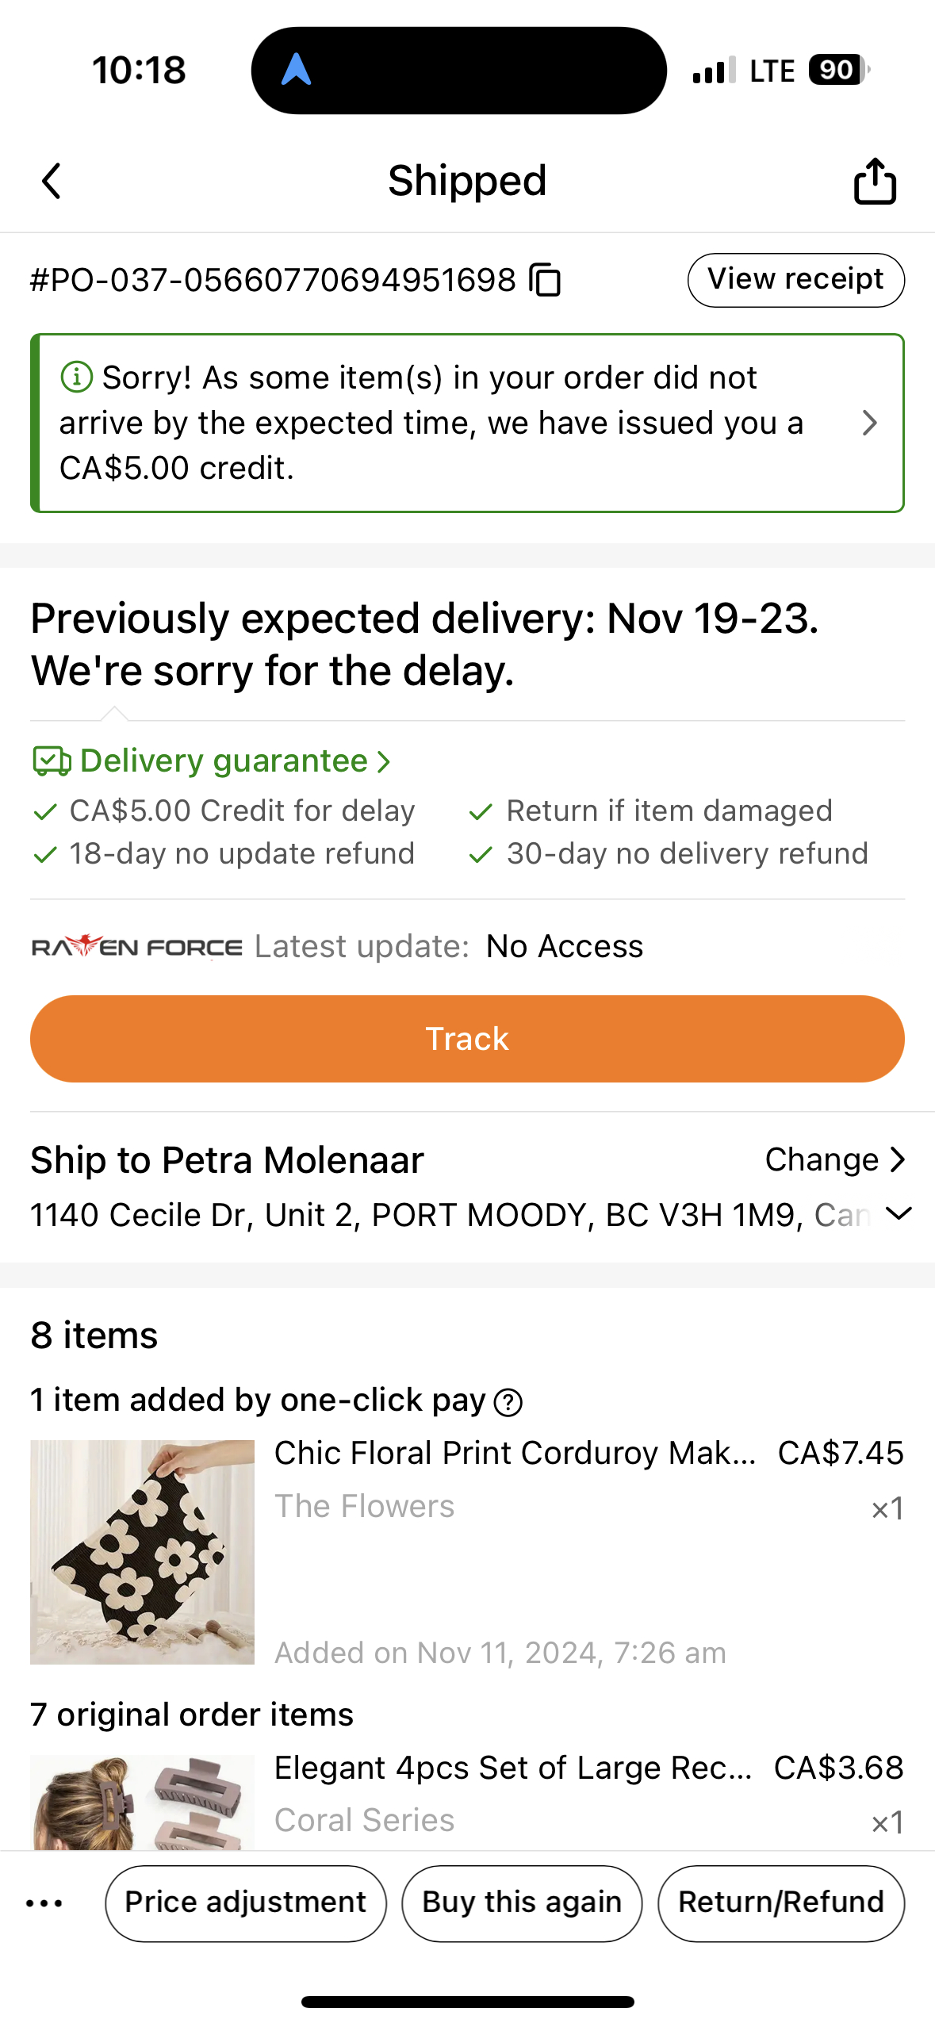Tap the Chic Floral Print Corduroy item title

515,1453
